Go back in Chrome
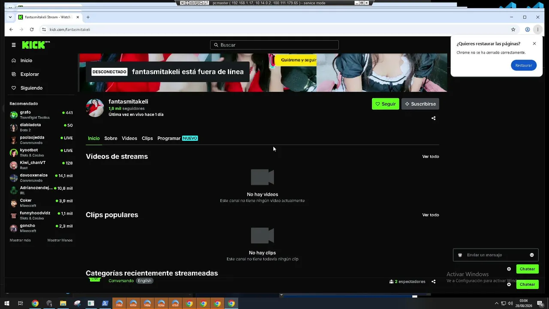 point(11,30)
